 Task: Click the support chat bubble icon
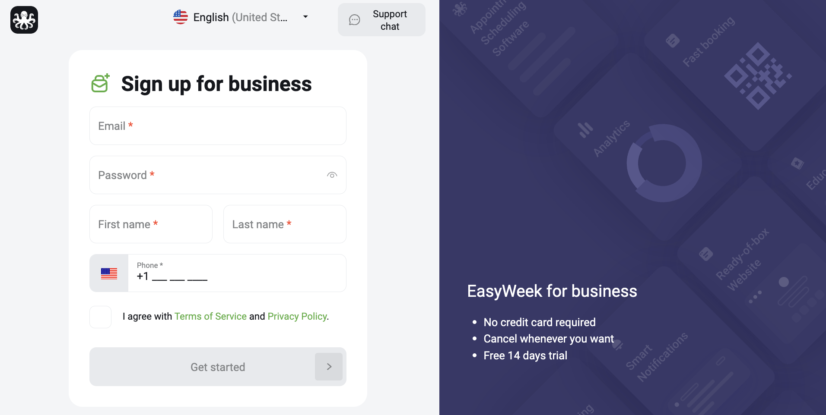tap(355, 20)
